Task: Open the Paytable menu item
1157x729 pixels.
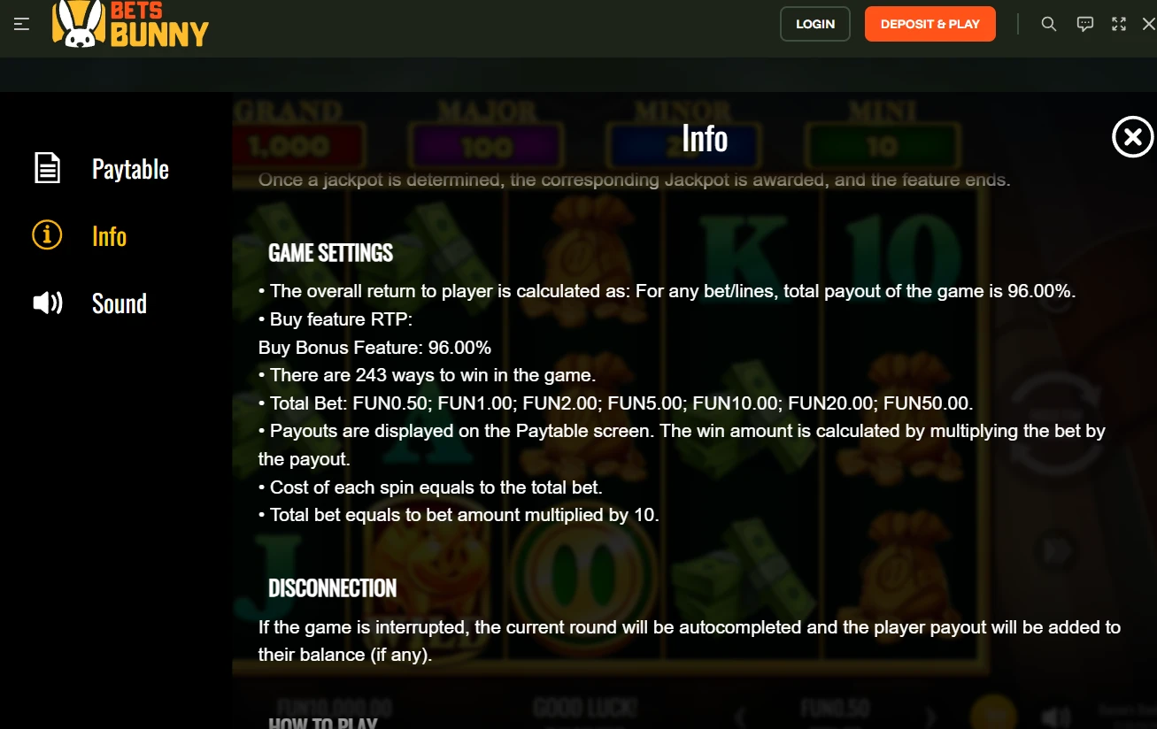Action: pos(130,169)
